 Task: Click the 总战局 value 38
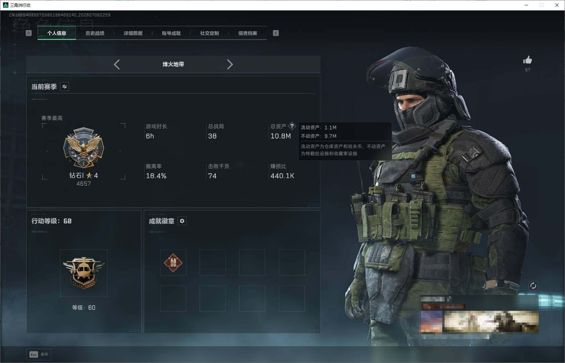[212, 136]
